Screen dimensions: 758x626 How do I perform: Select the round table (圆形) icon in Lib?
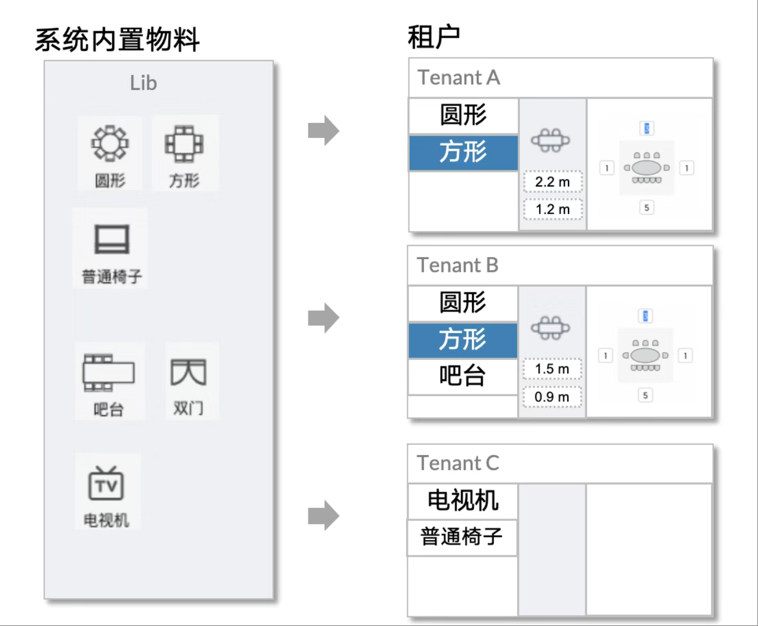click(110, 144)
